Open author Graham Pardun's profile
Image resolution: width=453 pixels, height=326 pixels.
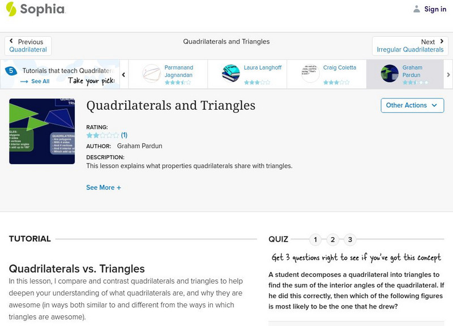pyautogui.click(x=139, y=146)
